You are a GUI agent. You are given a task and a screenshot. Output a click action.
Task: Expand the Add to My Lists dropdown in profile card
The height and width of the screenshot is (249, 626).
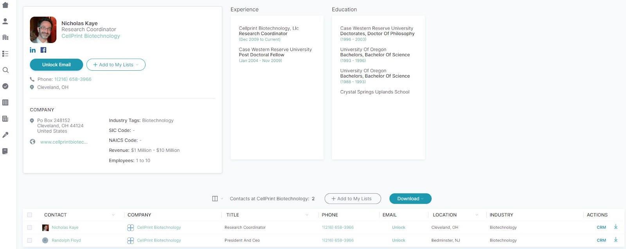116,65
